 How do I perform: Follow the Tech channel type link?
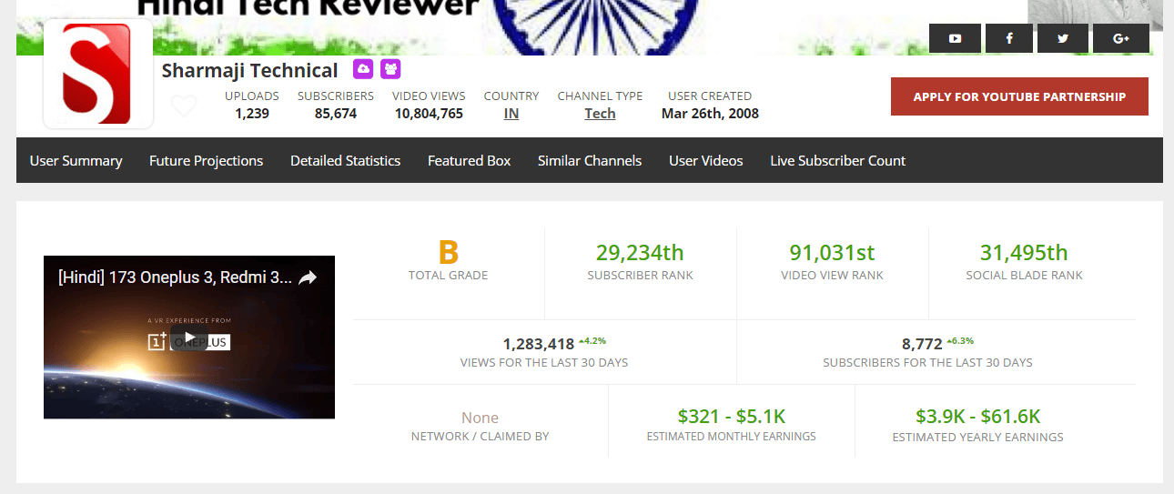[600, 114]
